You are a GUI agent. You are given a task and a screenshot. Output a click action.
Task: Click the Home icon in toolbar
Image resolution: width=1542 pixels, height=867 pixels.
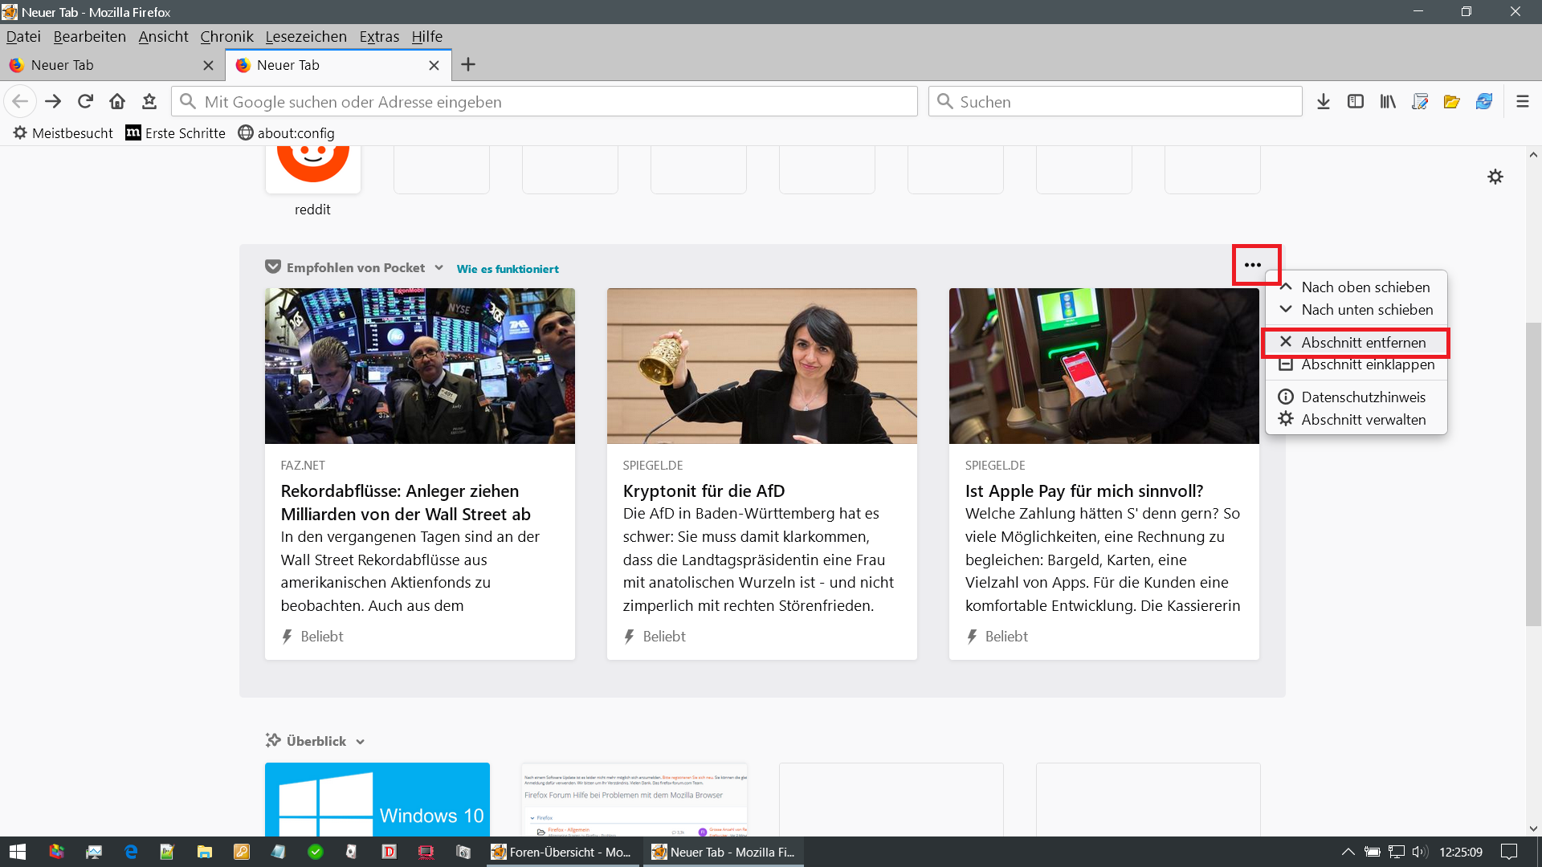117,101
